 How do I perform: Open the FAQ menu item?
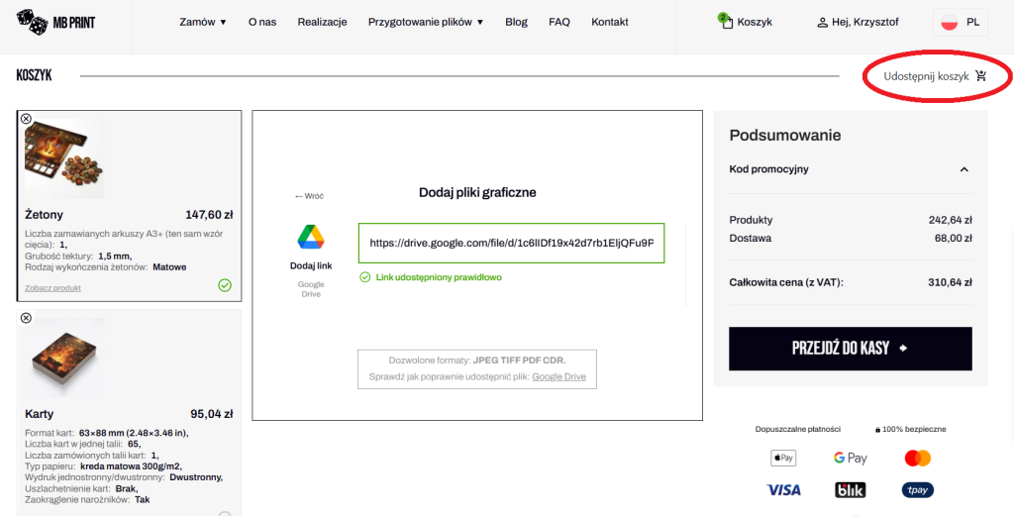[559, 22]
